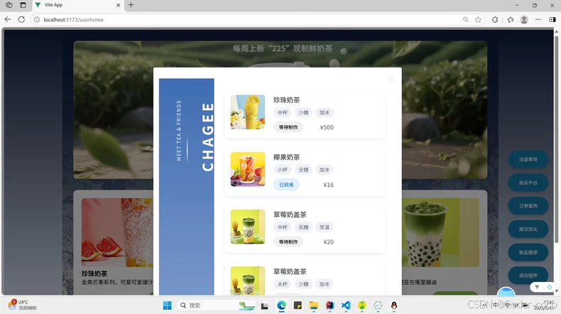Open Visual Studio Code from taskbar
561x314 pixels.
[x=346, y=305]
